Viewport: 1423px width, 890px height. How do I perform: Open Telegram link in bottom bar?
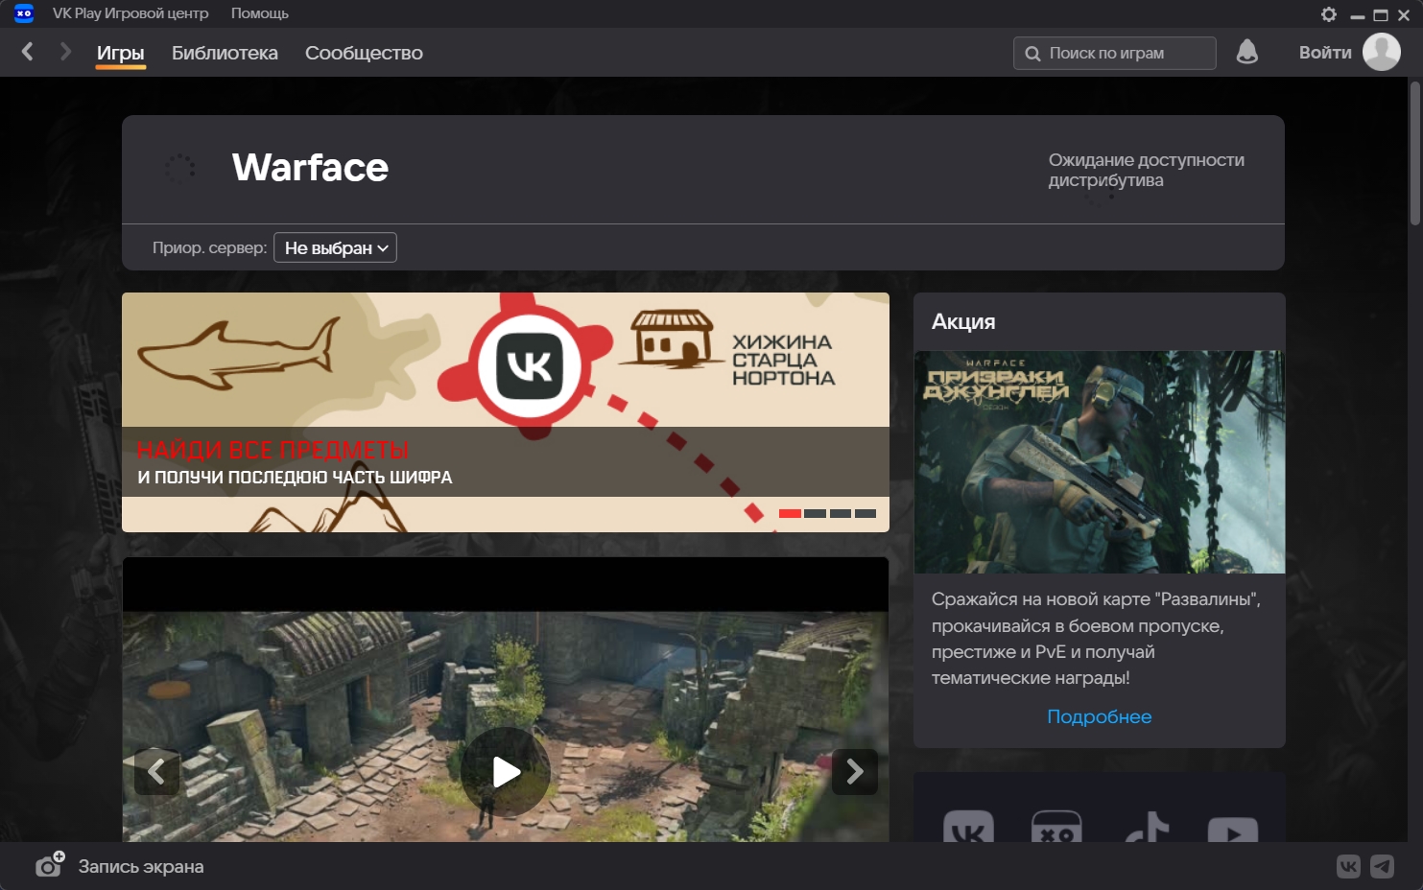click(x=1382, y=866)
